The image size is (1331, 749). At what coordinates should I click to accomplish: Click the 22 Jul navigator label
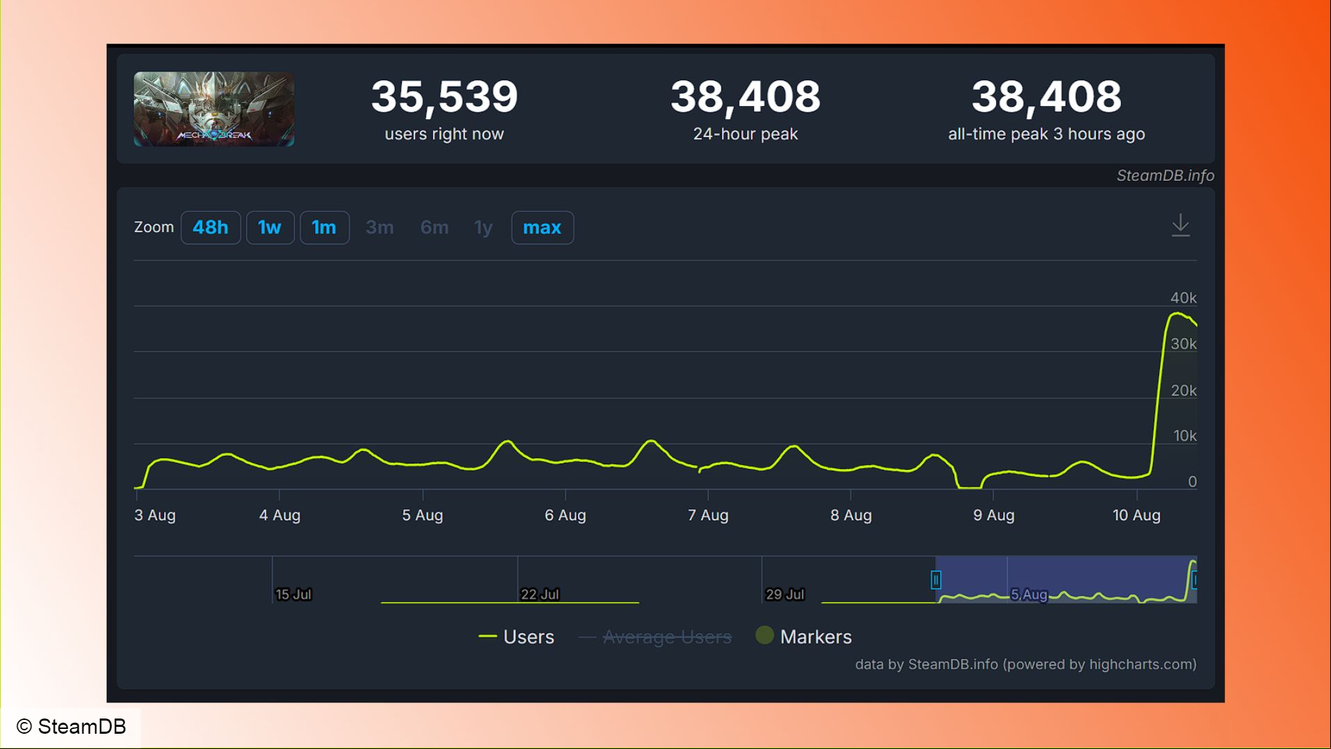[x=540, y=594]
